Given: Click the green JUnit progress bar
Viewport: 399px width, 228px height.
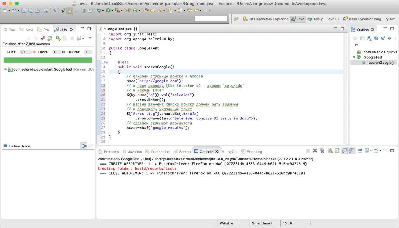Looking at the screenshot, I should (48, 60).
